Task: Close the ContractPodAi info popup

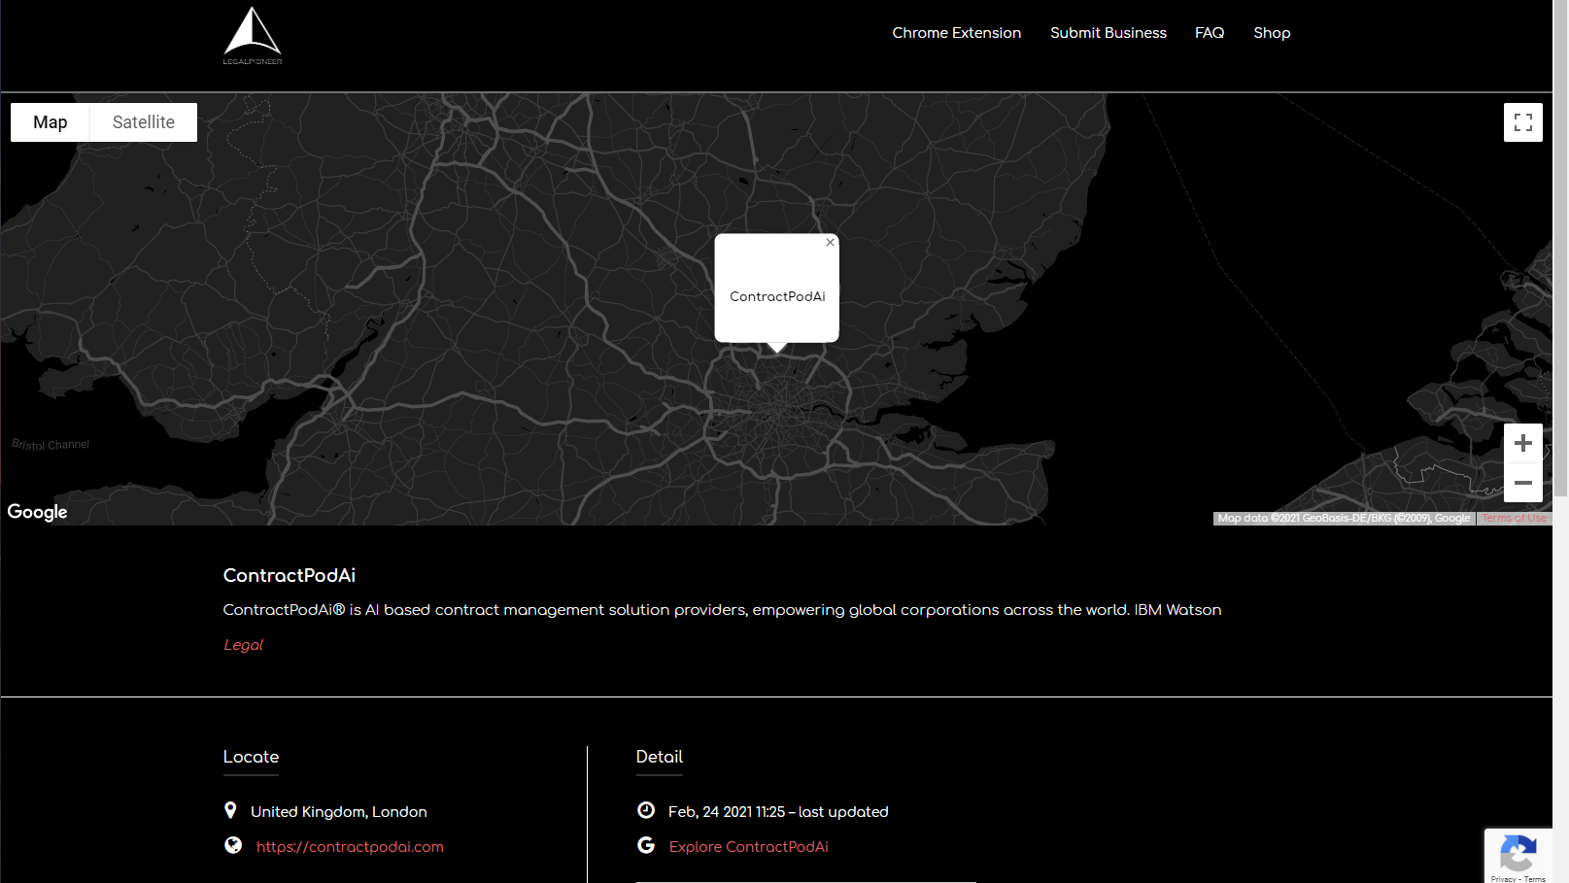Action: 830,243
